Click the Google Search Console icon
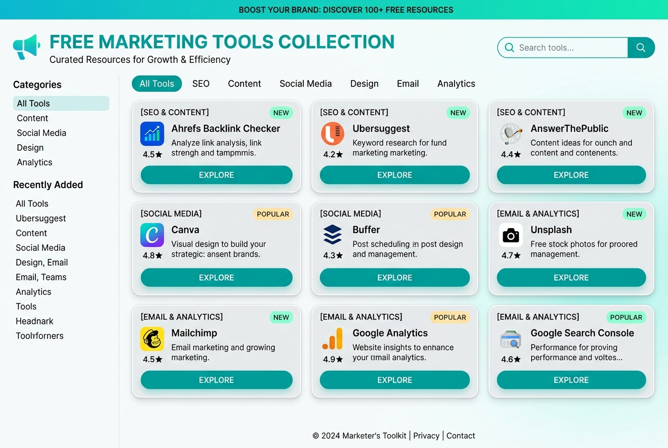 pyautogui.click(x=511, y=339)
